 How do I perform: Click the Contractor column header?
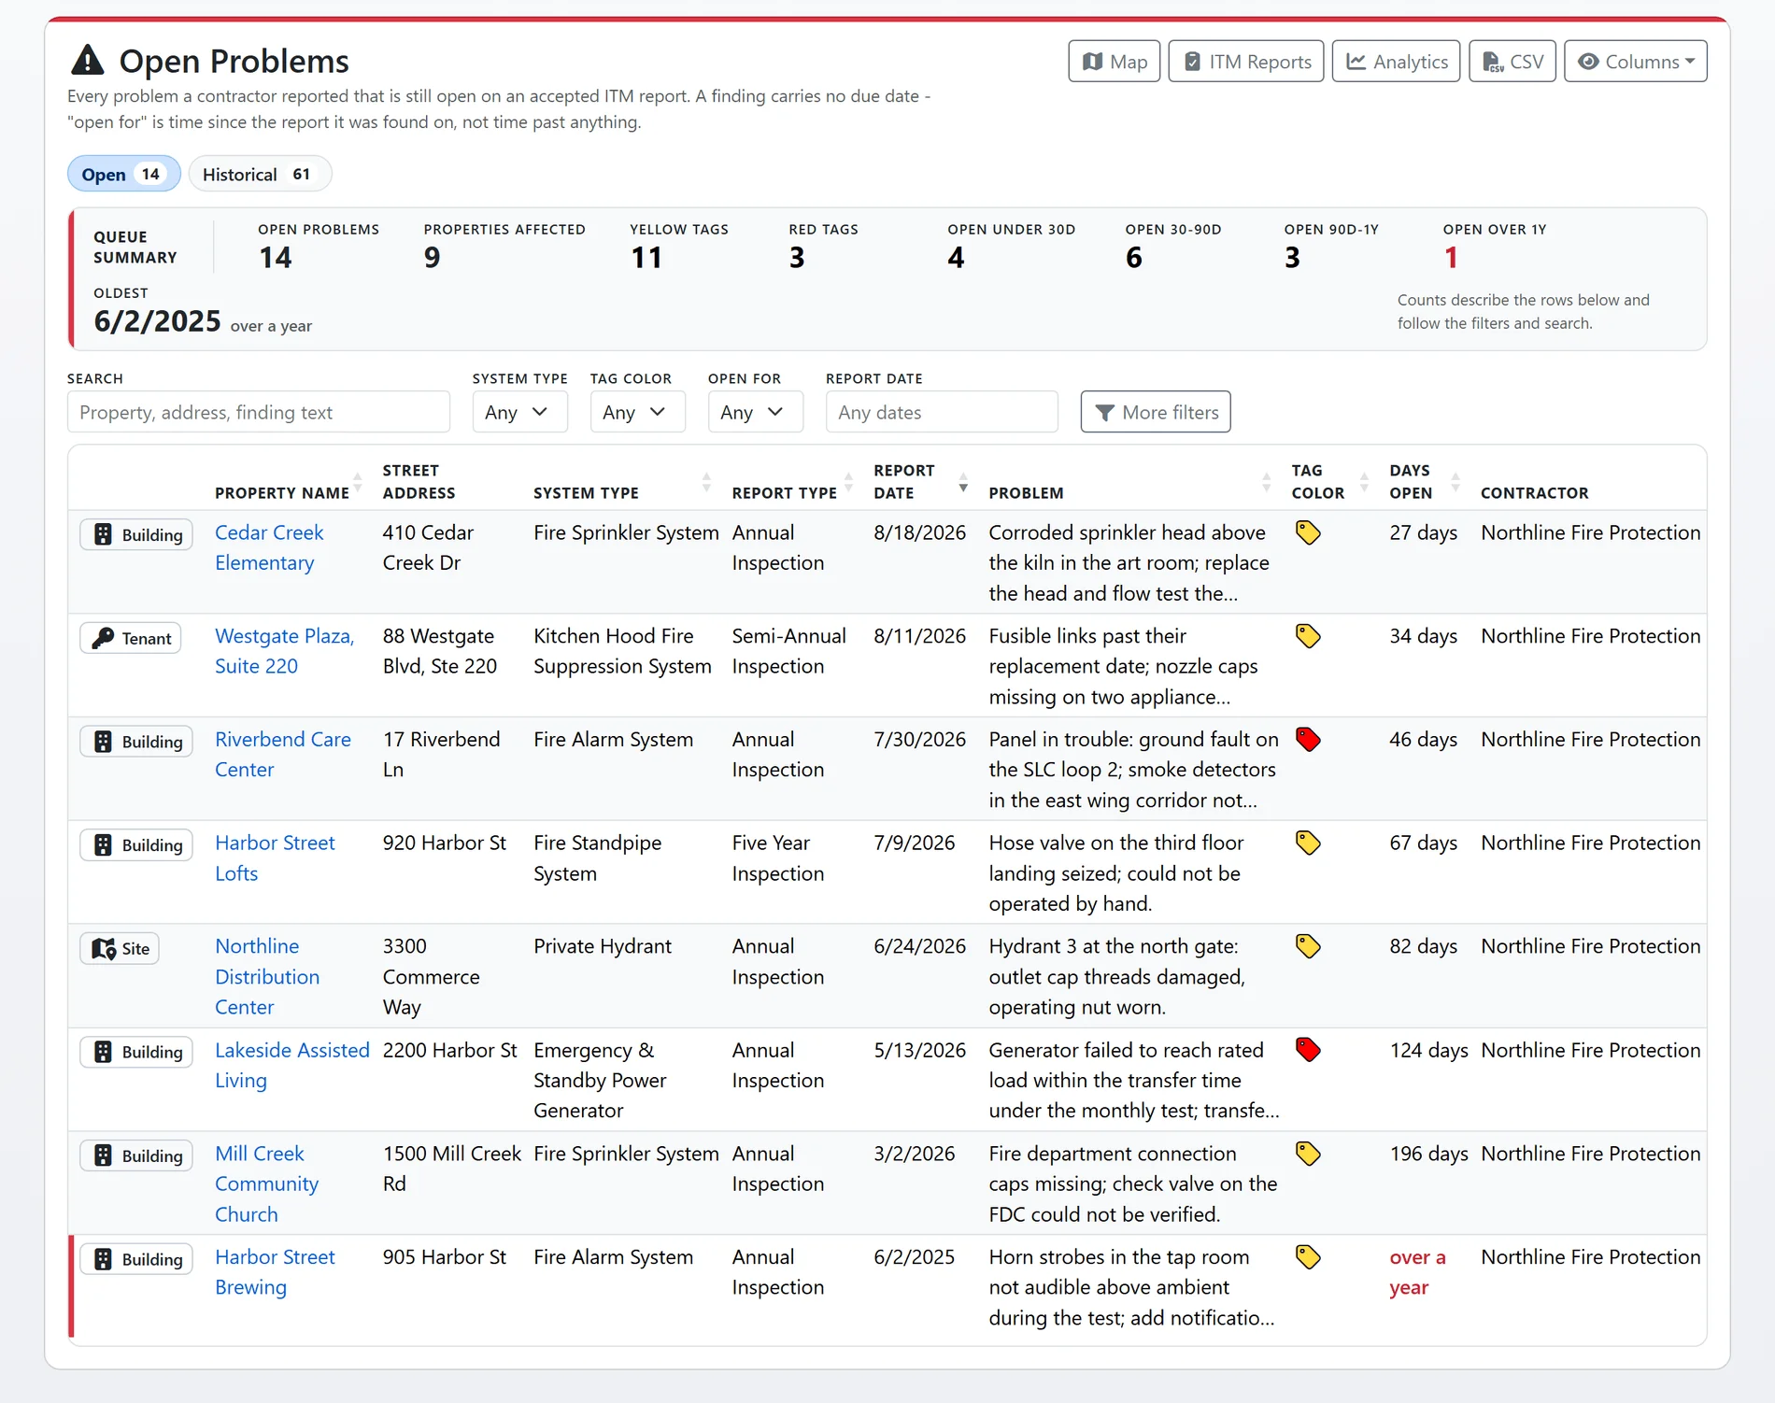pos(1535,492)
